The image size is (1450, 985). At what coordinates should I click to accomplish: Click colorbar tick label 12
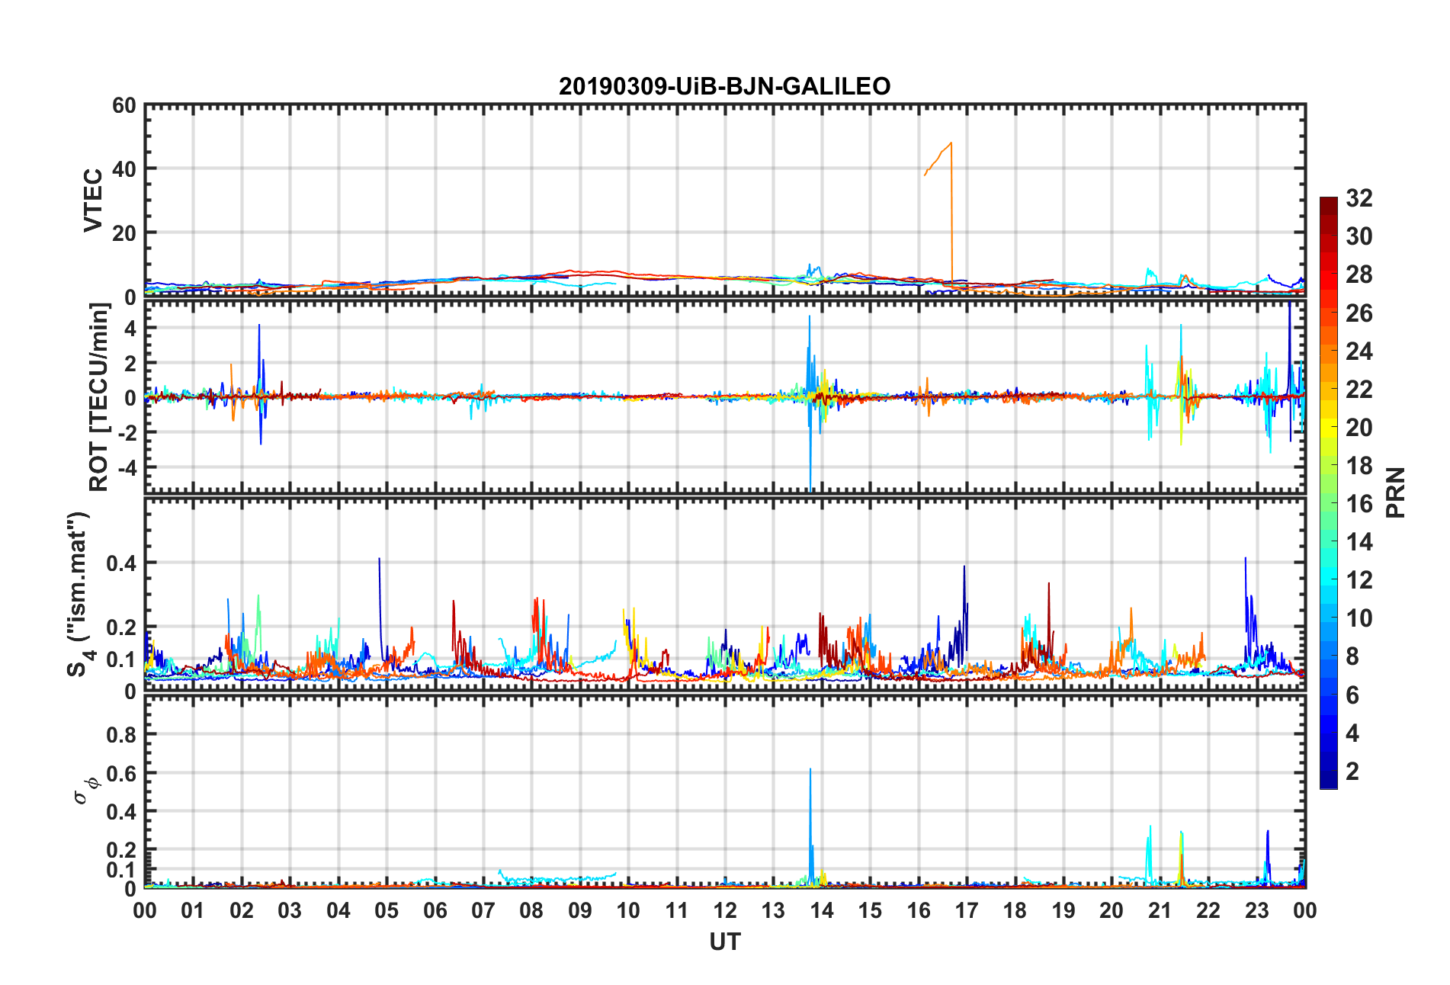click(x=1359, y=580)
